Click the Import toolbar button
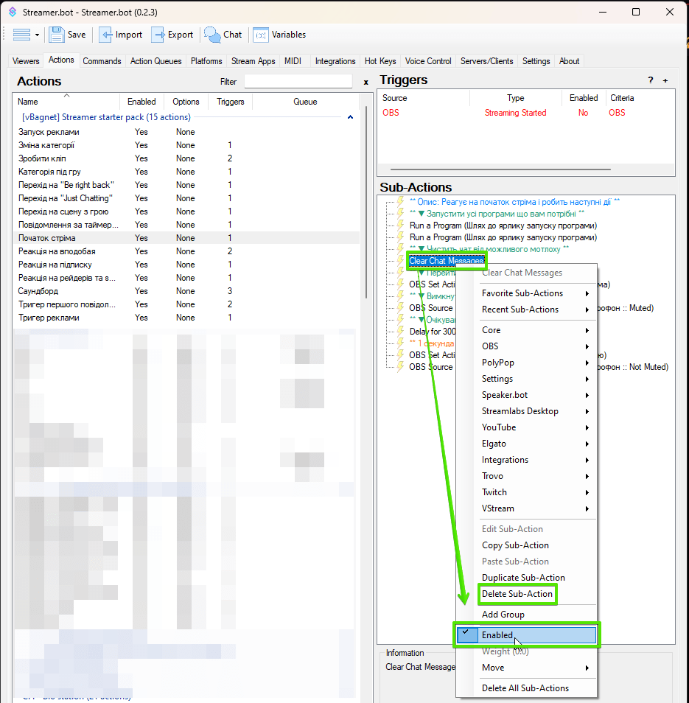Screen dimensions: 689x703 pos(121,35)
